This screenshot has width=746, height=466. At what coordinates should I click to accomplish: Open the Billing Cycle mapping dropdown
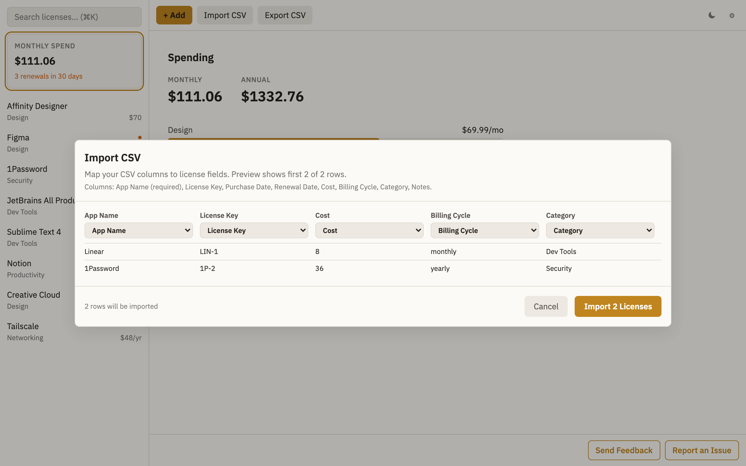point(485,231)
